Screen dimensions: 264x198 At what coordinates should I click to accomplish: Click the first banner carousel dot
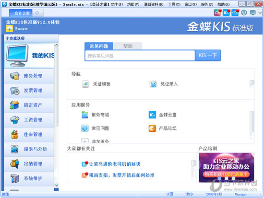[x=219, y=178]
